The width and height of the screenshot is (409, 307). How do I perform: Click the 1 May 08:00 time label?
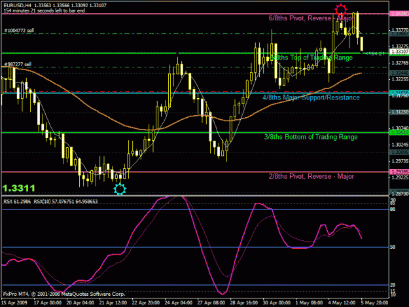[x=309, y=303]
